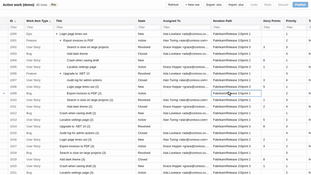The height and width of the screenshot is (175, 311).
Task: Click the Undo button
Action: tap(254, 5)
